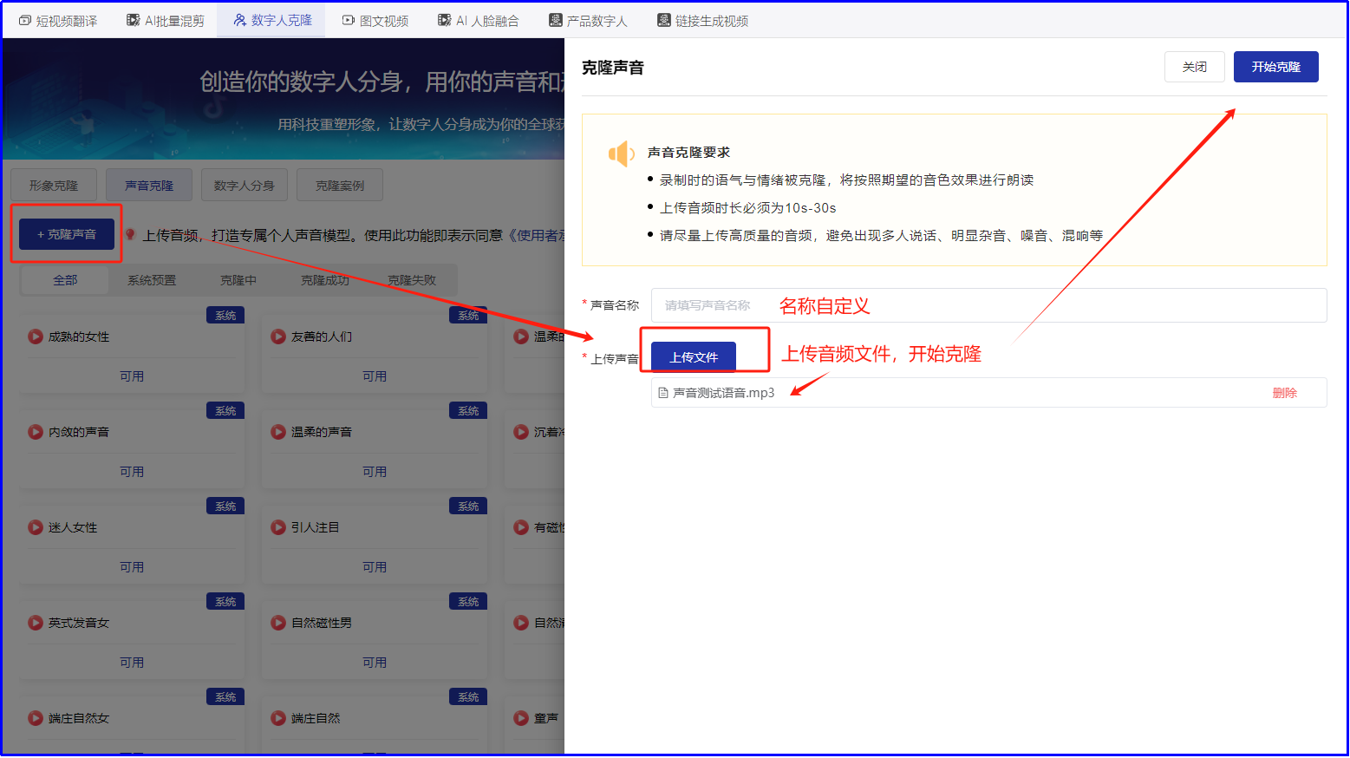
Task: Play the 成熟的女性 voice sample
Action: [x=36, y=337]
